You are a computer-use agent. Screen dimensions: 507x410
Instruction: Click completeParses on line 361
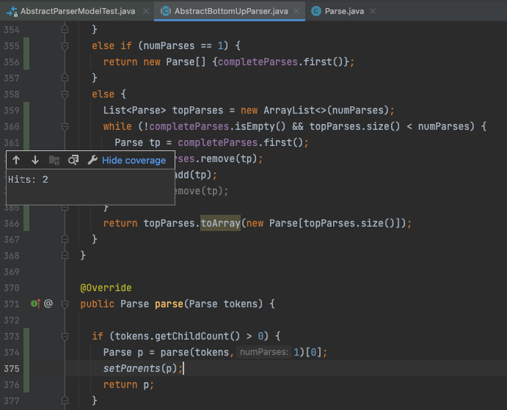[x=218, y=142]
